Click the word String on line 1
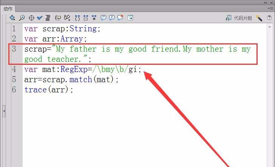 coord(83,29)
